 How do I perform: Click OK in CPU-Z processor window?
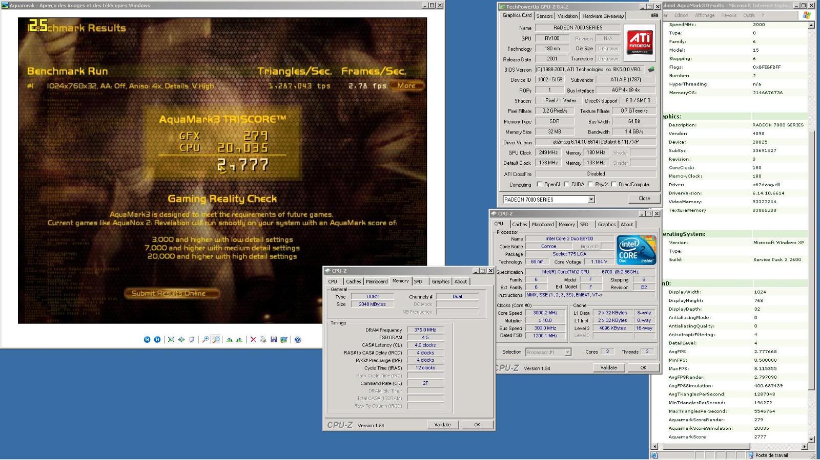643,367
